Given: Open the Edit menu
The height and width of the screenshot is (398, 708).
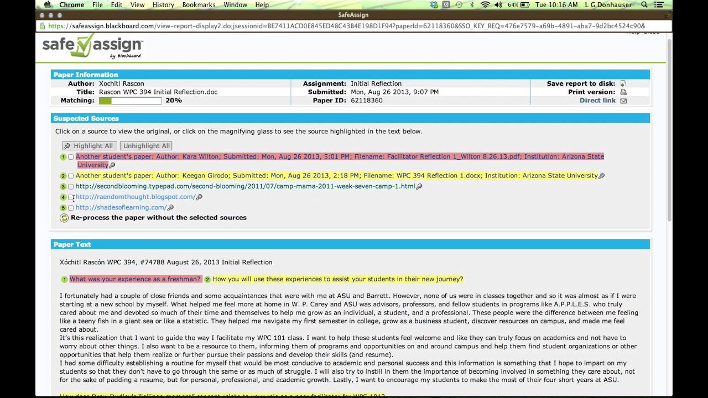Looking at the screenshot, I should click(116, 5).
